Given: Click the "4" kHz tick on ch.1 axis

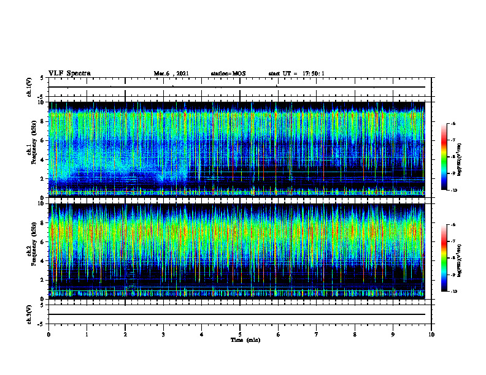Looking at the screenshot, I should tap(42, 160).
